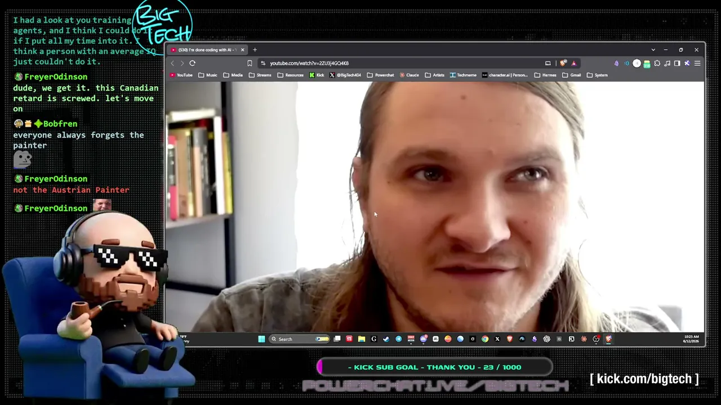Expand the Gmail bookmarks folder
The height and width of the screenshot is (405, 721).
click(572, 75)
